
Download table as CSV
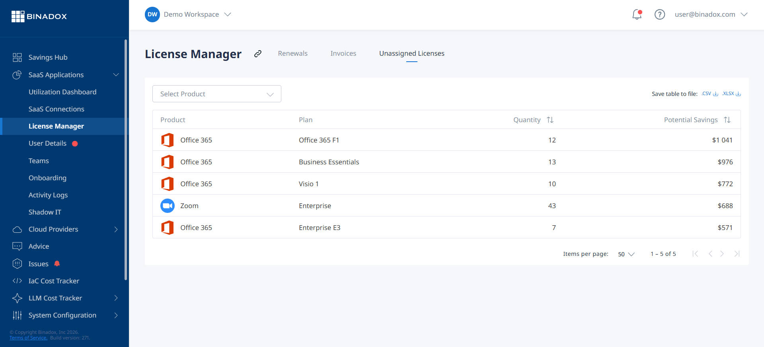pos(710,94)
